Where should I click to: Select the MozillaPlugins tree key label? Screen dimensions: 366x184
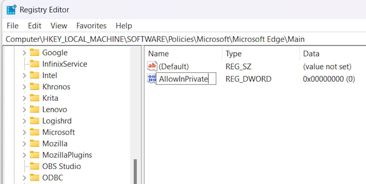pyautogui.click(x=67, y=155)
